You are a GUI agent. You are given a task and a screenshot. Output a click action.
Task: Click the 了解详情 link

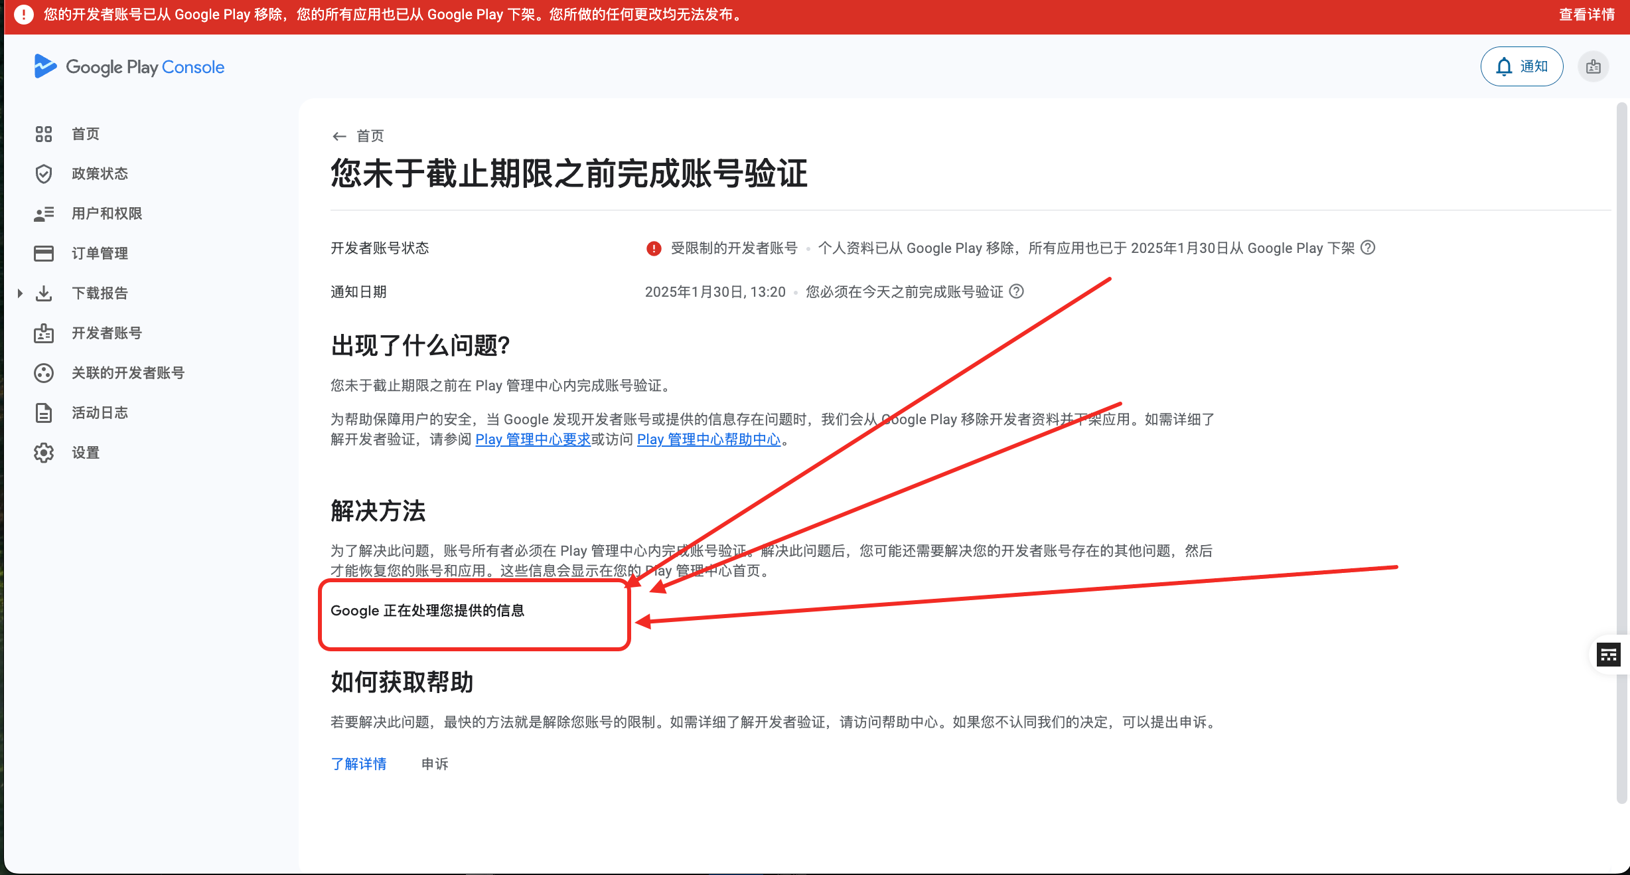pos(359,764)
